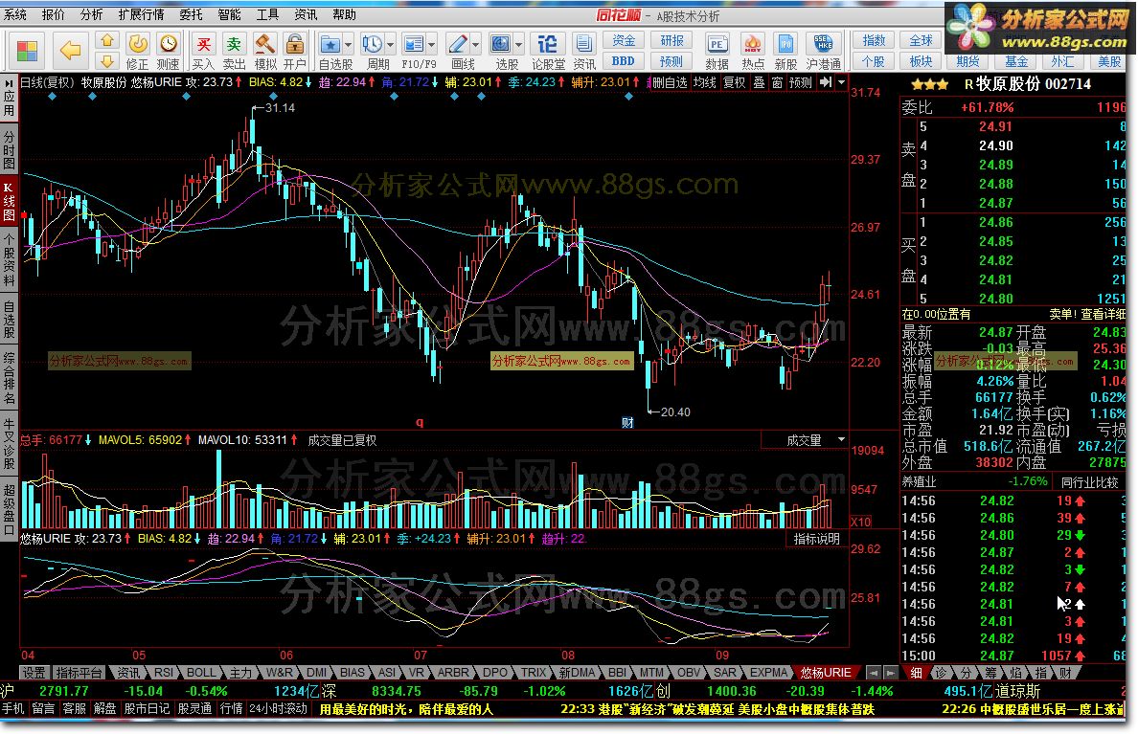This screenshot has height=734, width=1138.
Task: Select the 细 detail tab below trades
Action: pos(916,673)
